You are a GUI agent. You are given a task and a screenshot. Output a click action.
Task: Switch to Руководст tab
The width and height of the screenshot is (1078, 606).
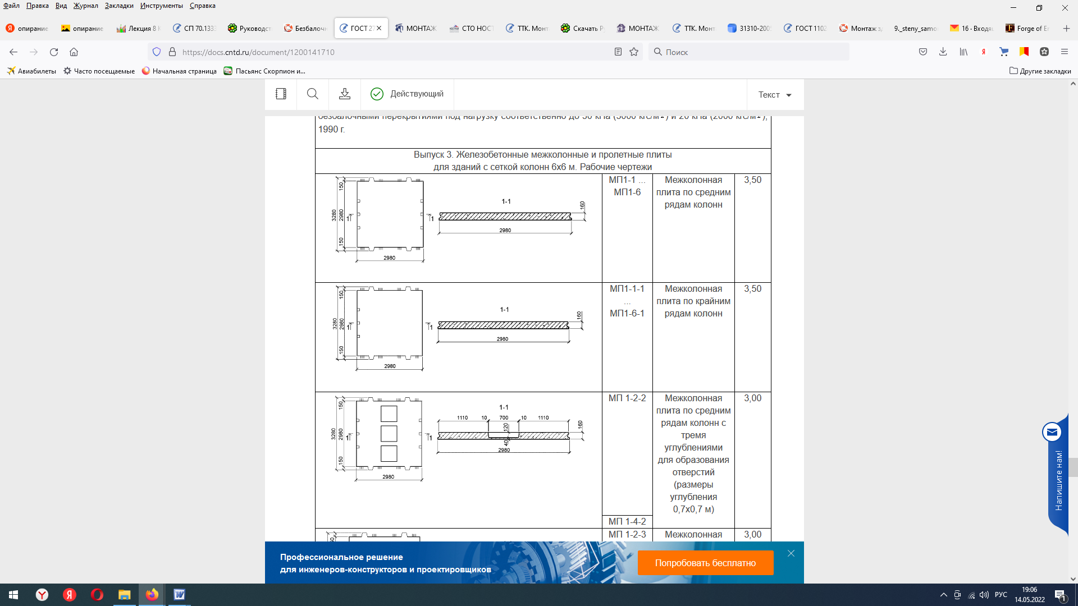click(x=249, y=28)
